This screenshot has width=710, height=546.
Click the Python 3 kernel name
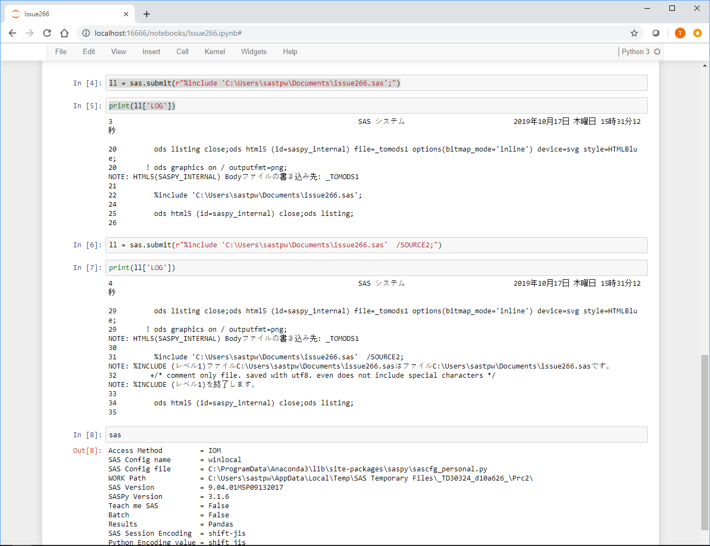pos(636,51)
